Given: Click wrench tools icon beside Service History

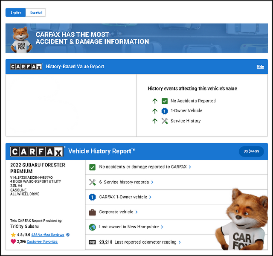Looking at the screenshot, I should coord(165,121).
